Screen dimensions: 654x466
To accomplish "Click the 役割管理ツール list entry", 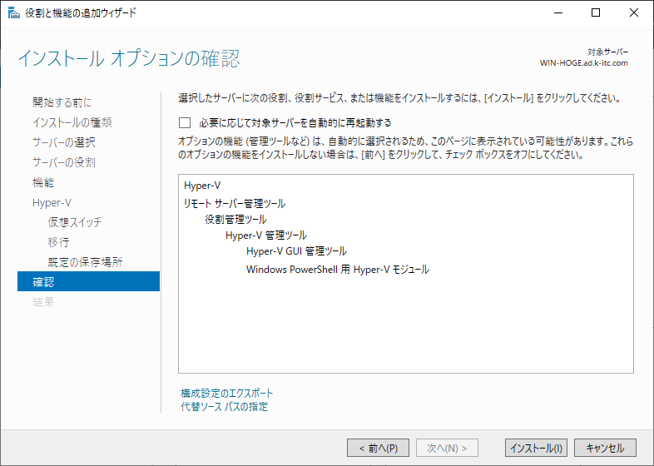I will click(x=235, y=220).
